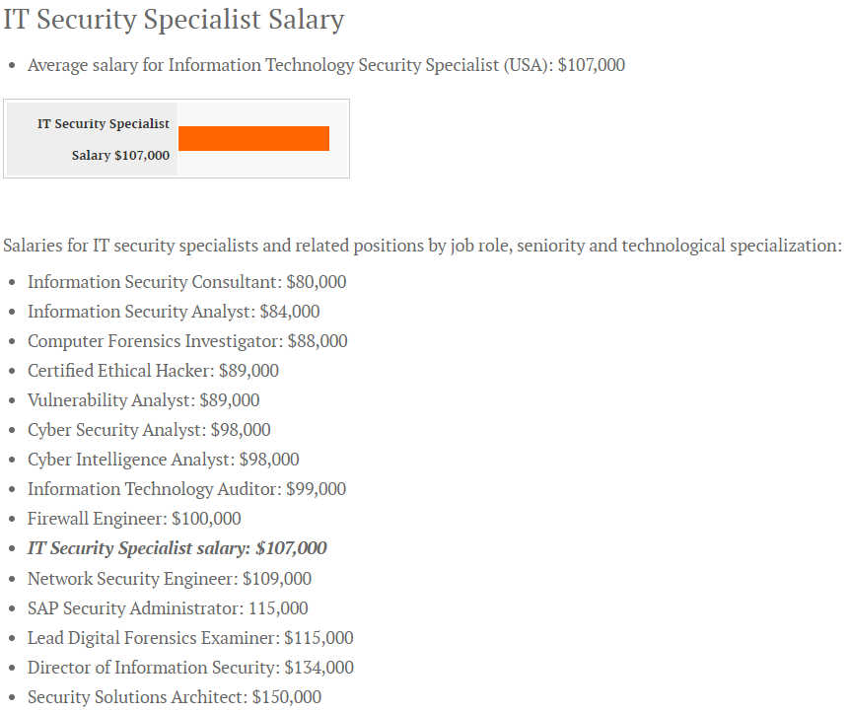Click Security Solutions Architect salary entry

pyautogui.click(x=174, y=697)
